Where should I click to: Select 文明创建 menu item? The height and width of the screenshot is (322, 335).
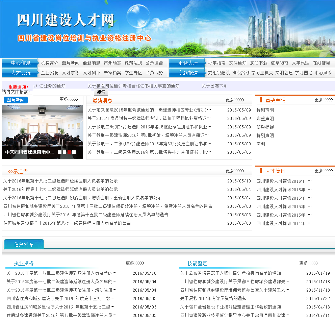[284, 73]
